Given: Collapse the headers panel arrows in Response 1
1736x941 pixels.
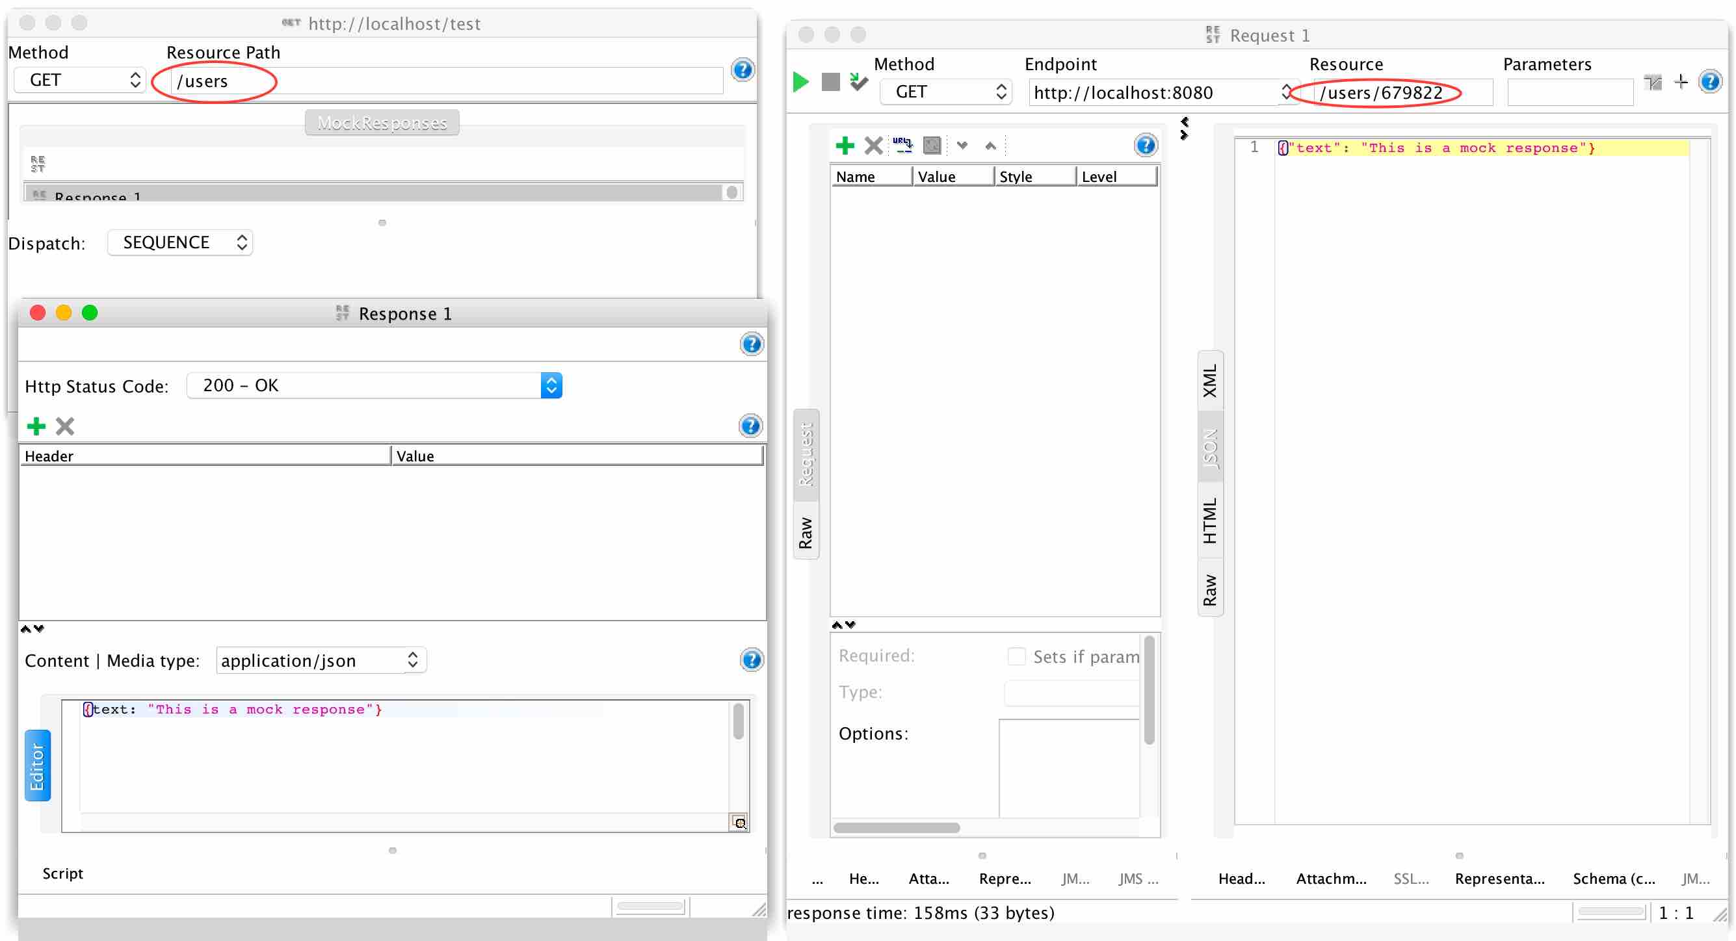Looking at the screenshot, I should click(32, 629).
